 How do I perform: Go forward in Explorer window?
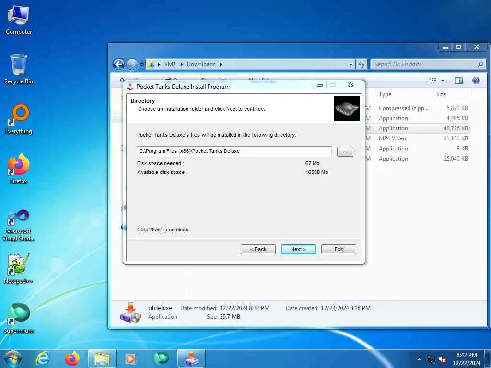132,65
